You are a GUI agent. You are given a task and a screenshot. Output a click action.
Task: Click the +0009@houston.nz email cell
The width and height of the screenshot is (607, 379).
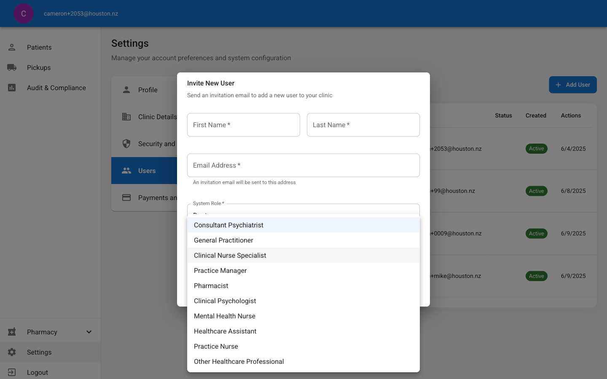click(456, 233)
